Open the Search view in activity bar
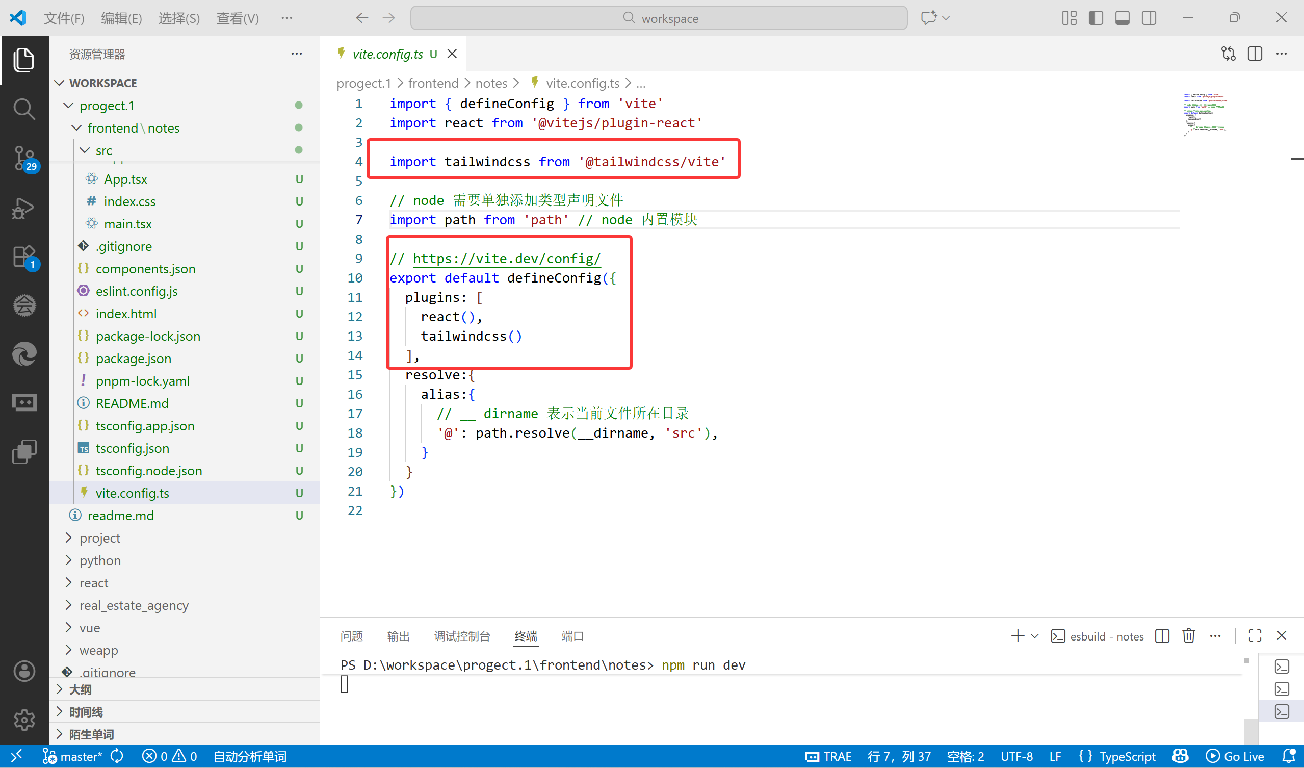The image size is (1304, 768). pyautogui.click(x=24, y=109)
